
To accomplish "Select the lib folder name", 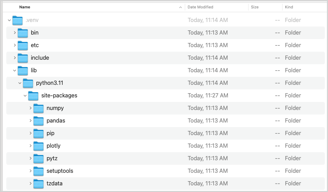I will coord(34,70).
